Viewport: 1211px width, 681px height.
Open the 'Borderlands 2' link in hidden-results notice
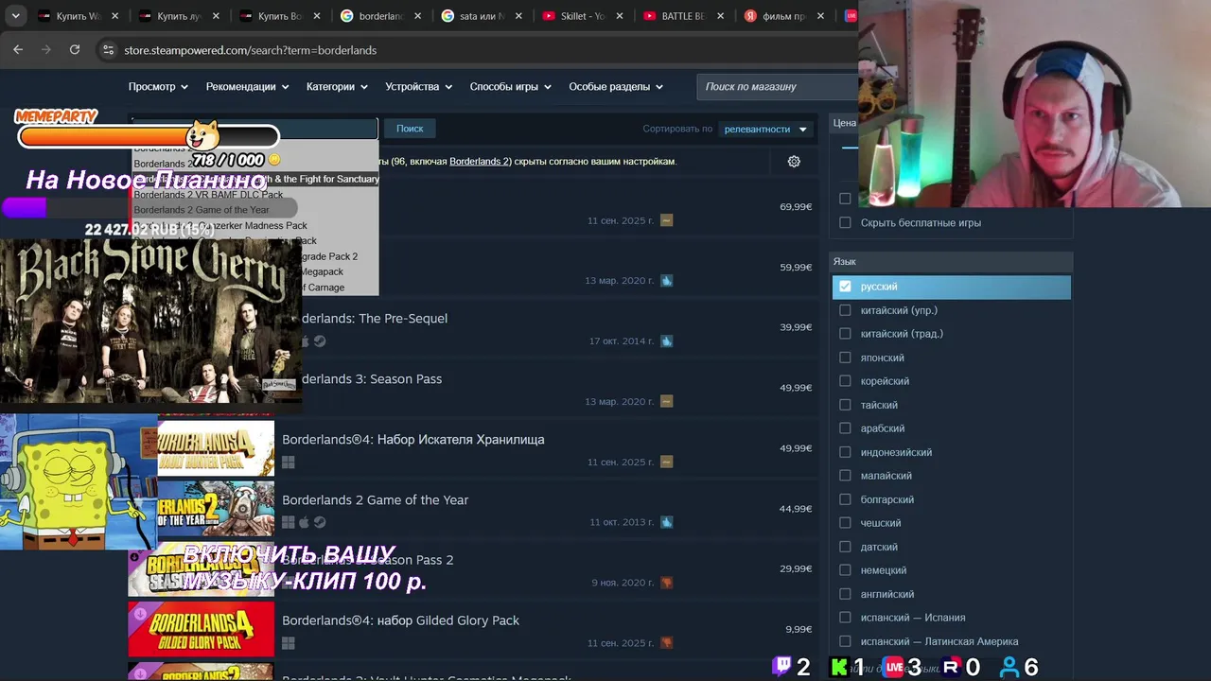tap(479, 162)
